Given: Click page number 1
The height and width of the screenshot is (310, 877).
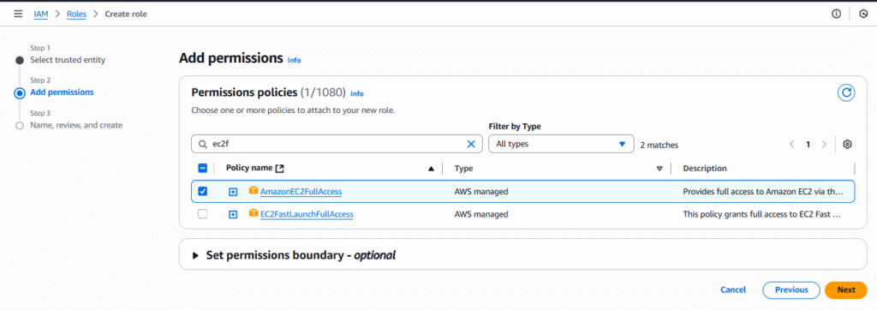Looking at the screenshot, I should tap(808, 145).
